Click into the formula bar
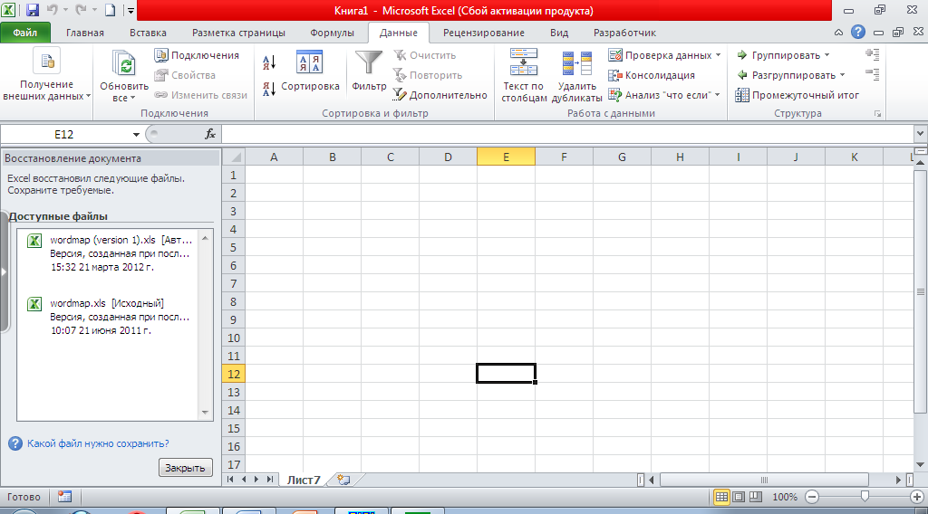This screenshot has height=514, width=928. point(567,135)
